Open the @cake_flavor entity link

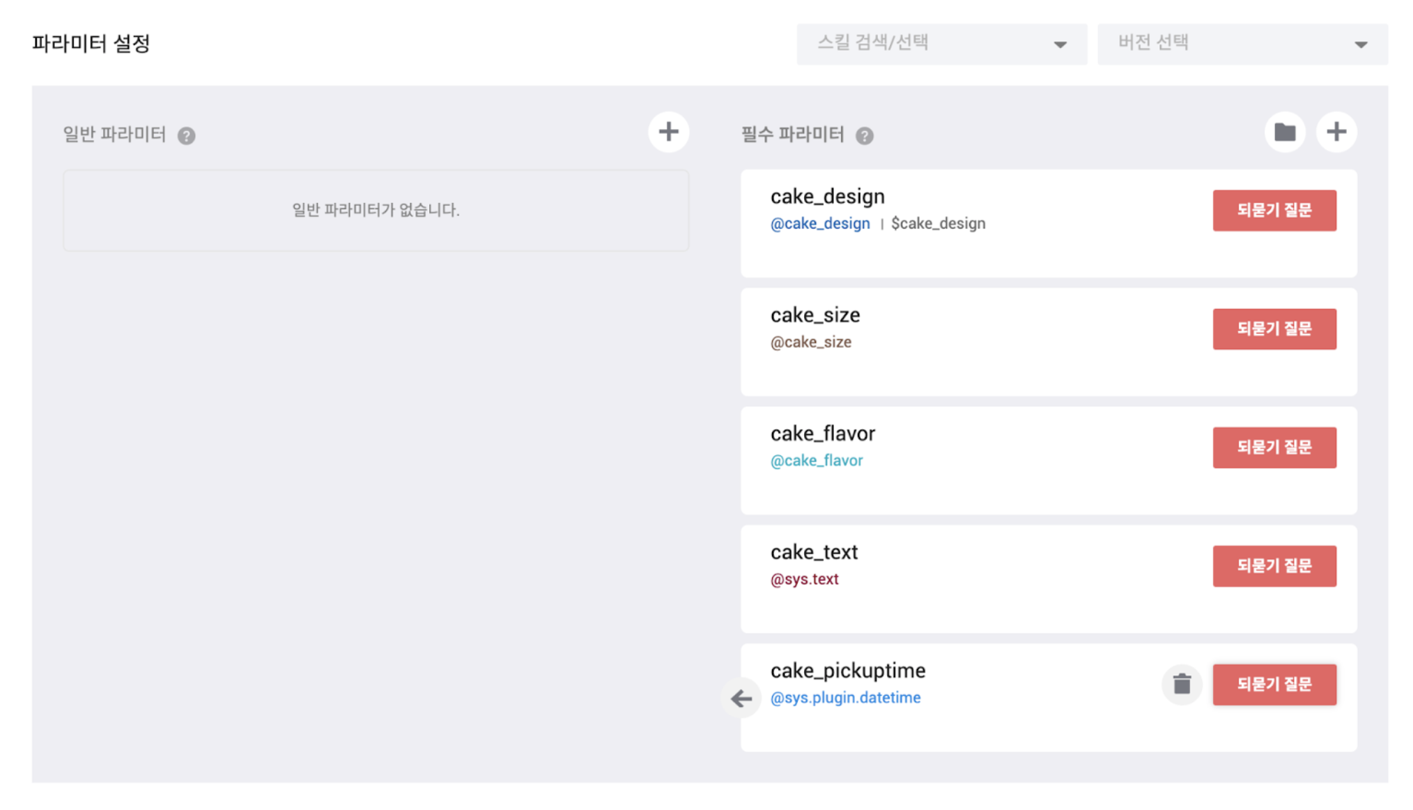[x=816, y=461]
